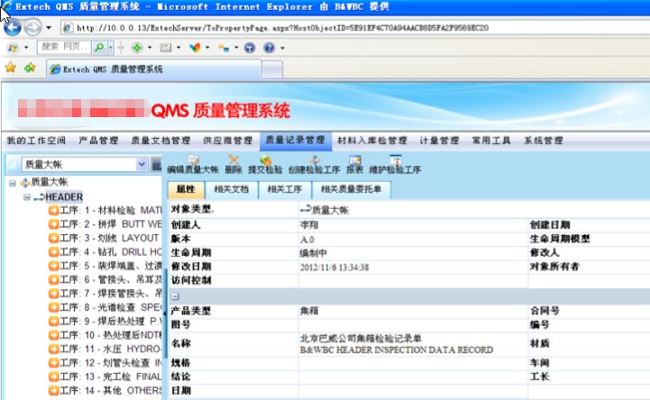Viewport: 650px width, 400px height.
Task: Click the blue round T icon
Action: [250, 48]
